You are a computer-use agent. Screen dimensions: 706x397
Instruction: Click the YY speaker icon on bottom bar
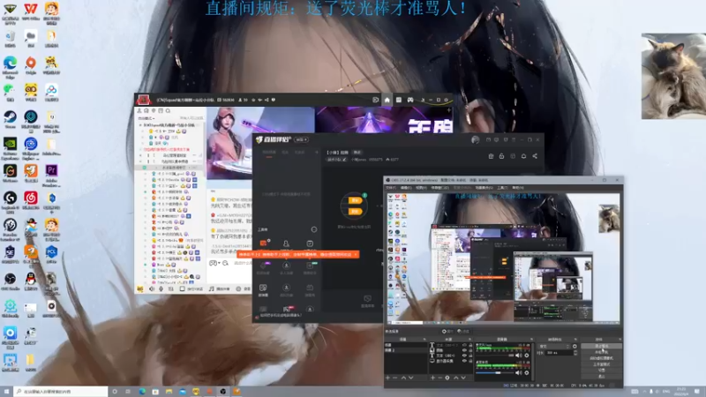point(151,289)
